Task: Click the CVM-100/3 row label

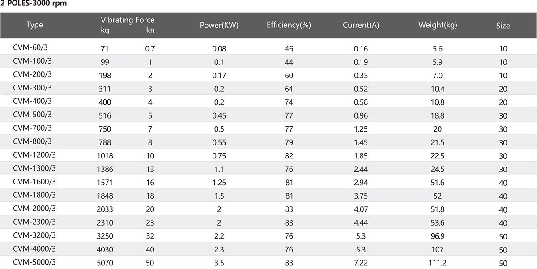Action: click(32, 60)
